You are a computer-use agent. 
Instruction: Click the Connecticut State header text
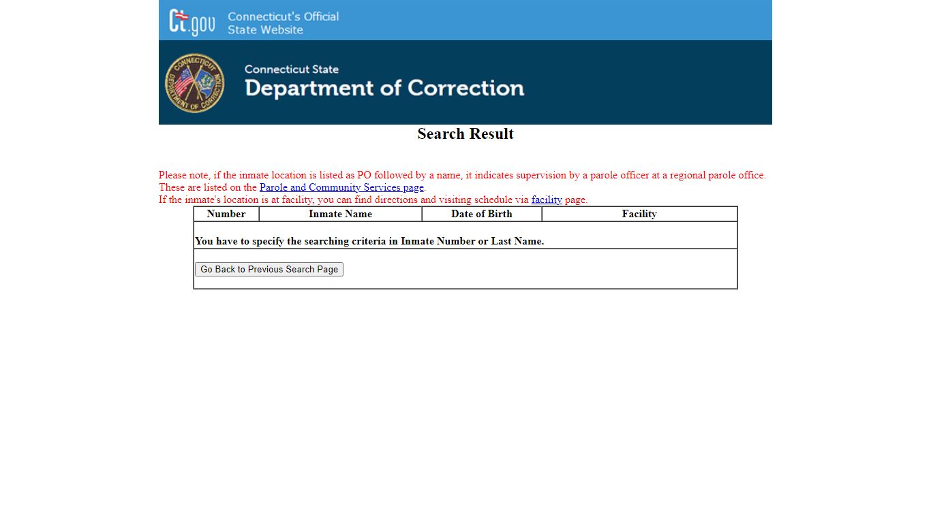292,69
